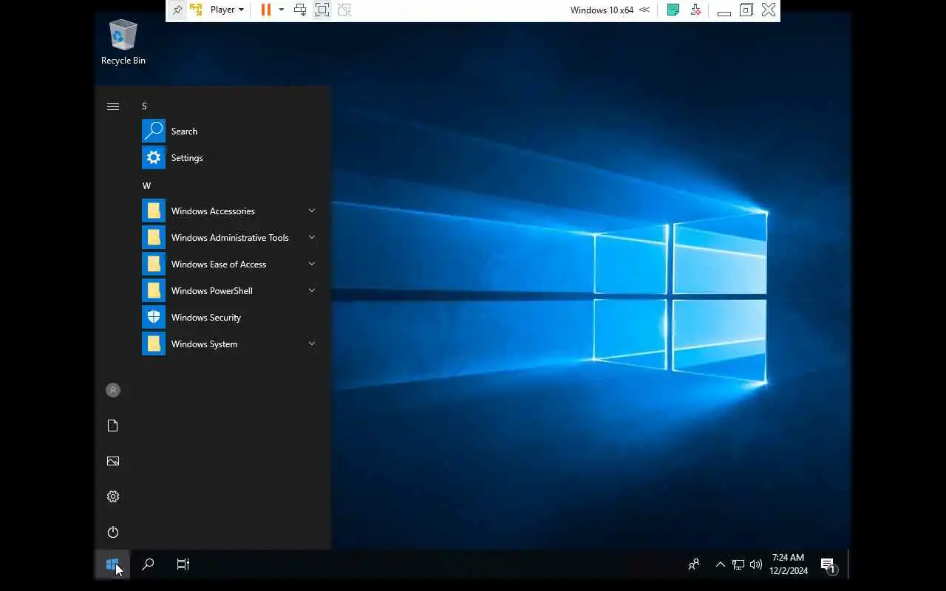The height and width of the screenshot is (591, 946).
Task: Open Settings from the Start menu app list
Action: (231, 158)
